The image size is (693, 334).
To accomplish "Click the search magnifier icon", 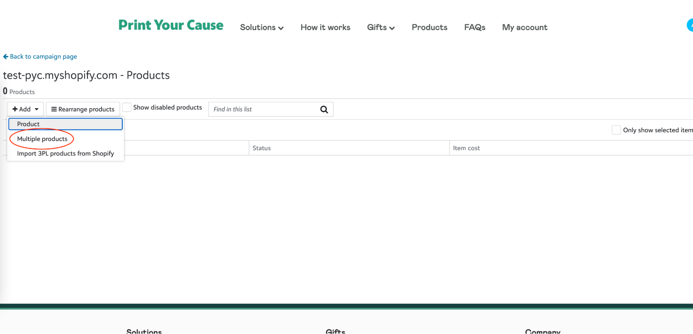I will [324, 109].
